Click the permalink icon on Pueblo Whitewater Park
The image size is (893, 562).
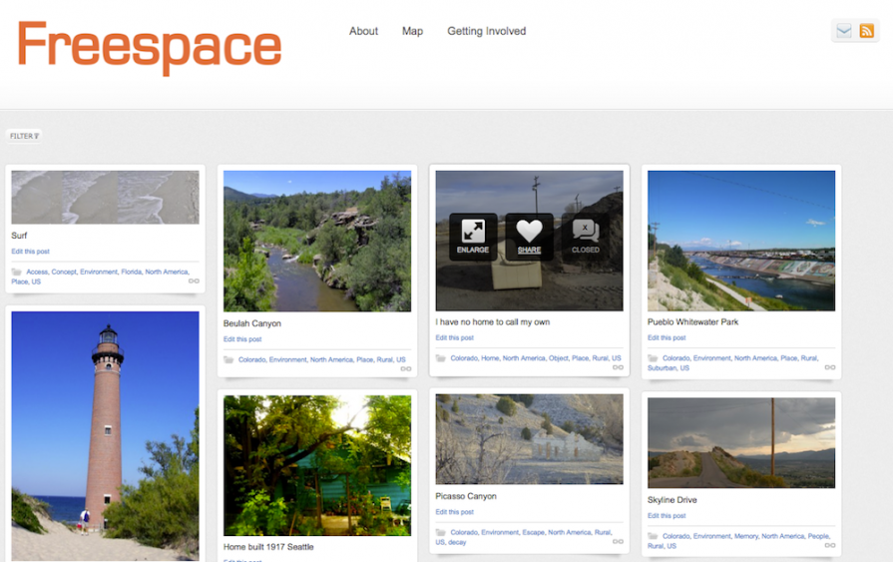point(830,367)
